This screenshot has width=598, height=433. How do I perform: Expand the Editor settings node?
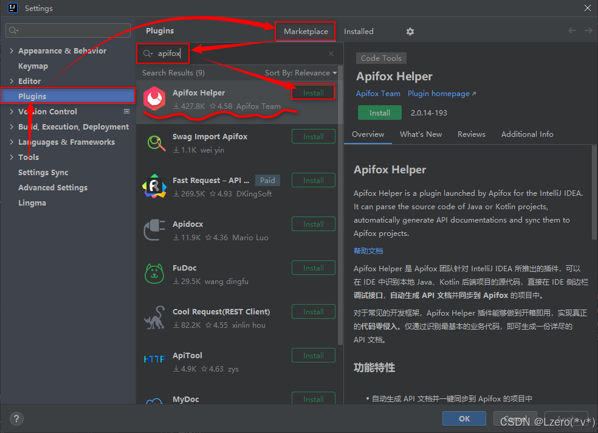11,81
